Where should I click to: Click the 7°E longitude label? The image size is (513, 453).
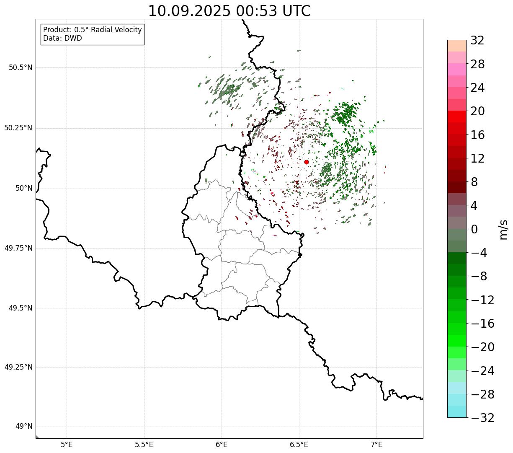tap(376, 445)
